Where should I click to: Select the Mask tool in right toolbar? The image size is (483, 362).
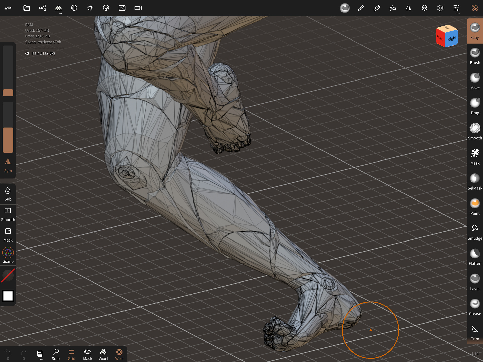pyautogui.click(x=475, y=156)
